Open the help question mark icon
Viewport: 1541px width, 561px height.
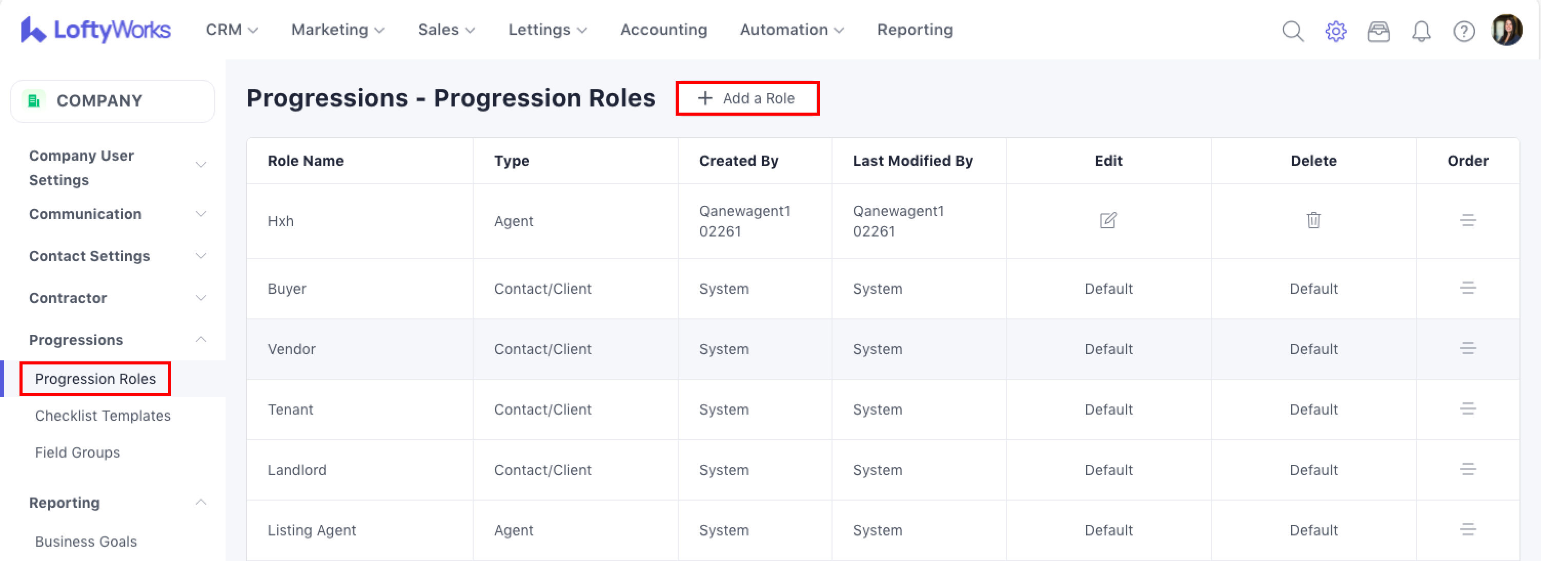[1463, 31]
